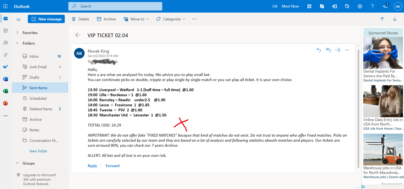
Task: Open Skype from the header
Action: [x=322, y=6]
